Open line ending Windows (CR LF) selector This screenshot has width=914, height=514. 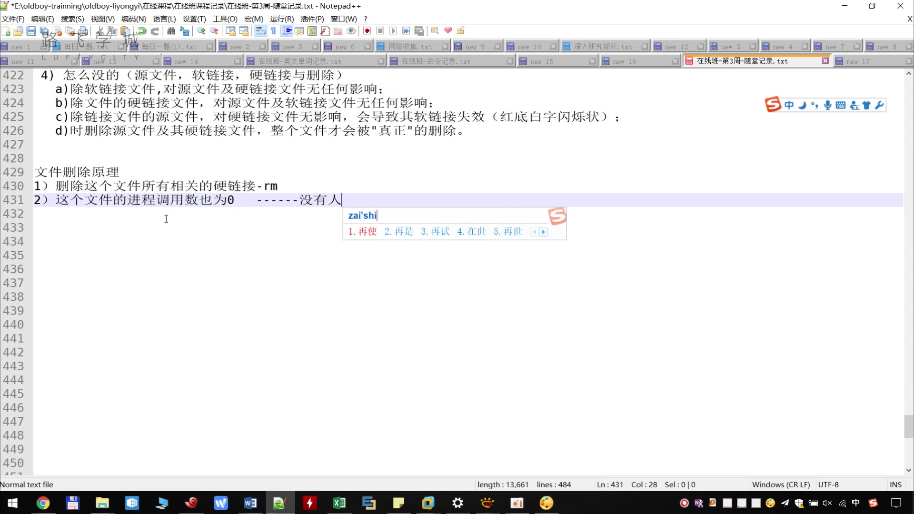781,484
